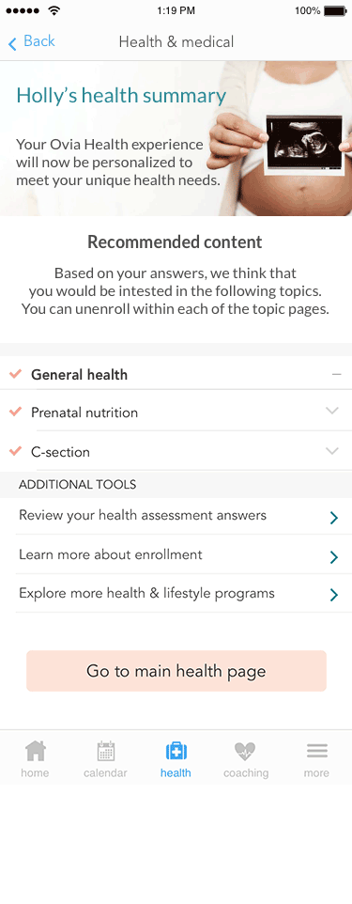Expand the C-section topic
Viewport: 352px width, 904px height.
tap(332, 451)
